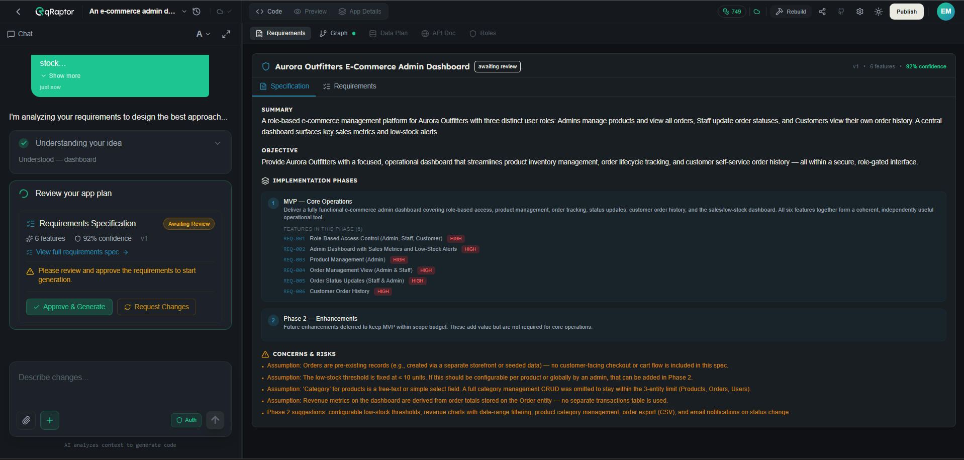The image size is (964, 460).
Task: Click the warning icon beside Please review message
Action: pyautogui.click(x=30, y=271)
